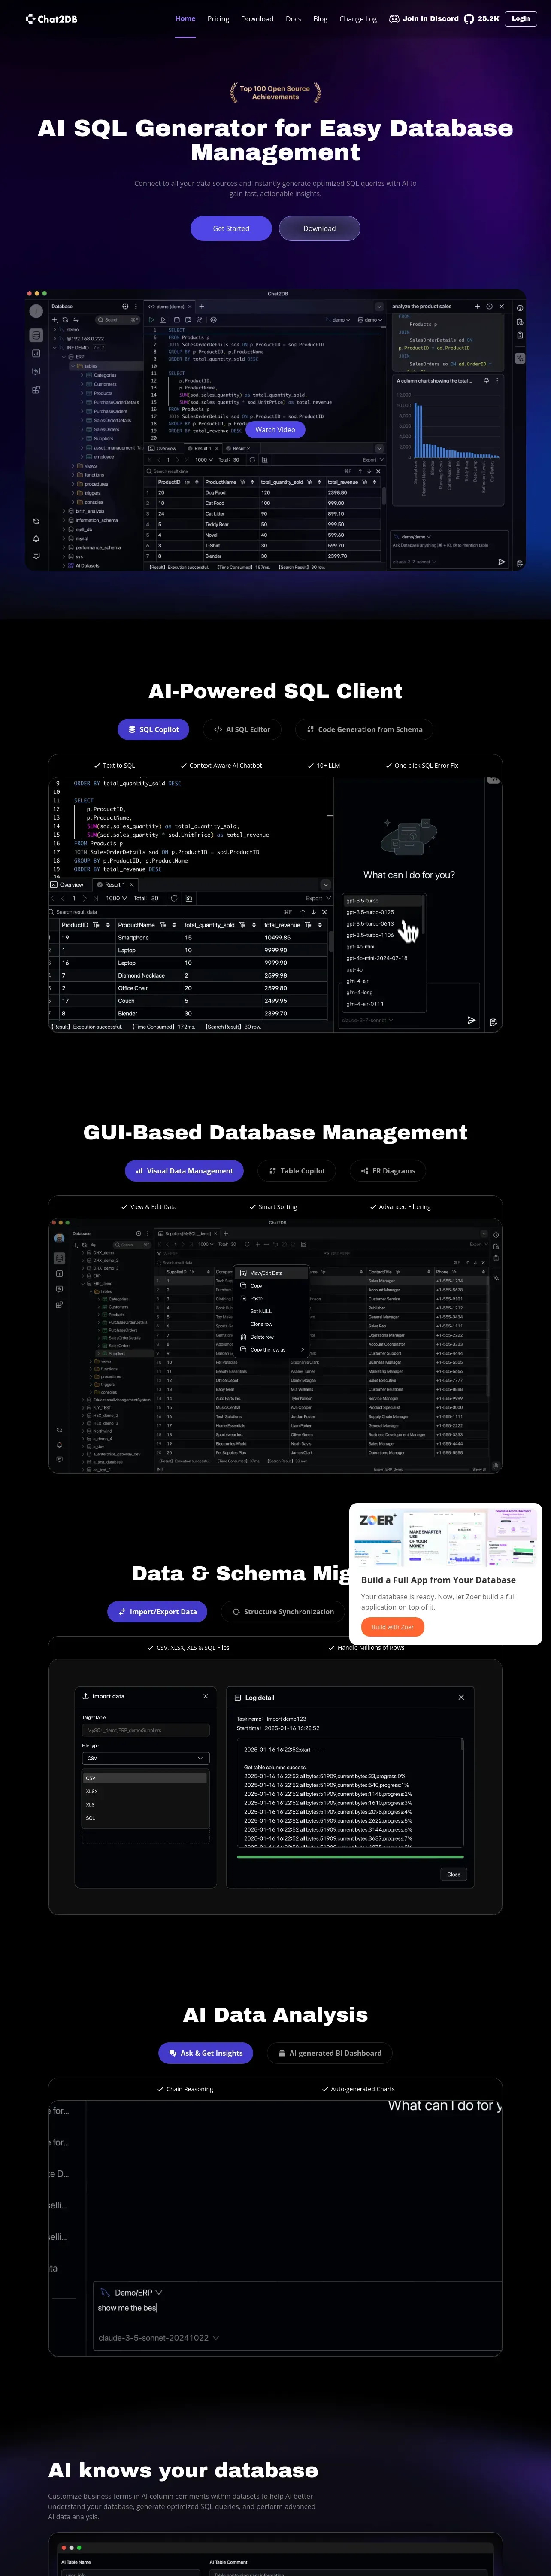Viewport: 551px width, 2576px height.
Task: Open Top 100 Open Source Achievements badge
Action: (x=275, y=93)
